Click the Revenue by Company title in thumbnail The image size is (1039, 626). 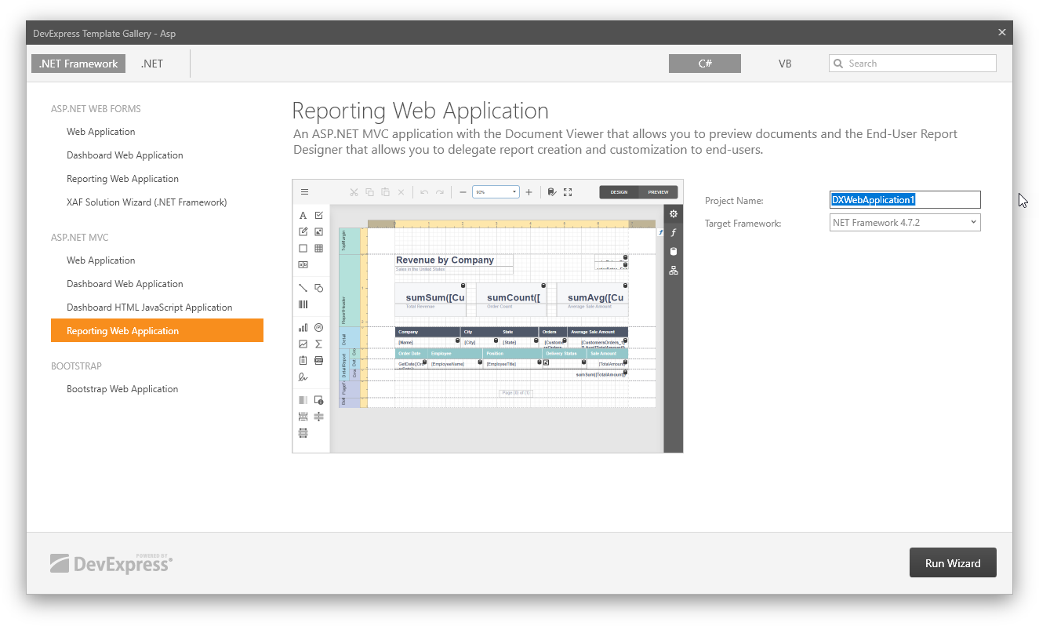(445, 260)
